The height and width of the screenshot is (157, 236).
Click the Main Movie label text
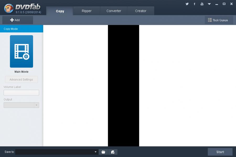22,72
